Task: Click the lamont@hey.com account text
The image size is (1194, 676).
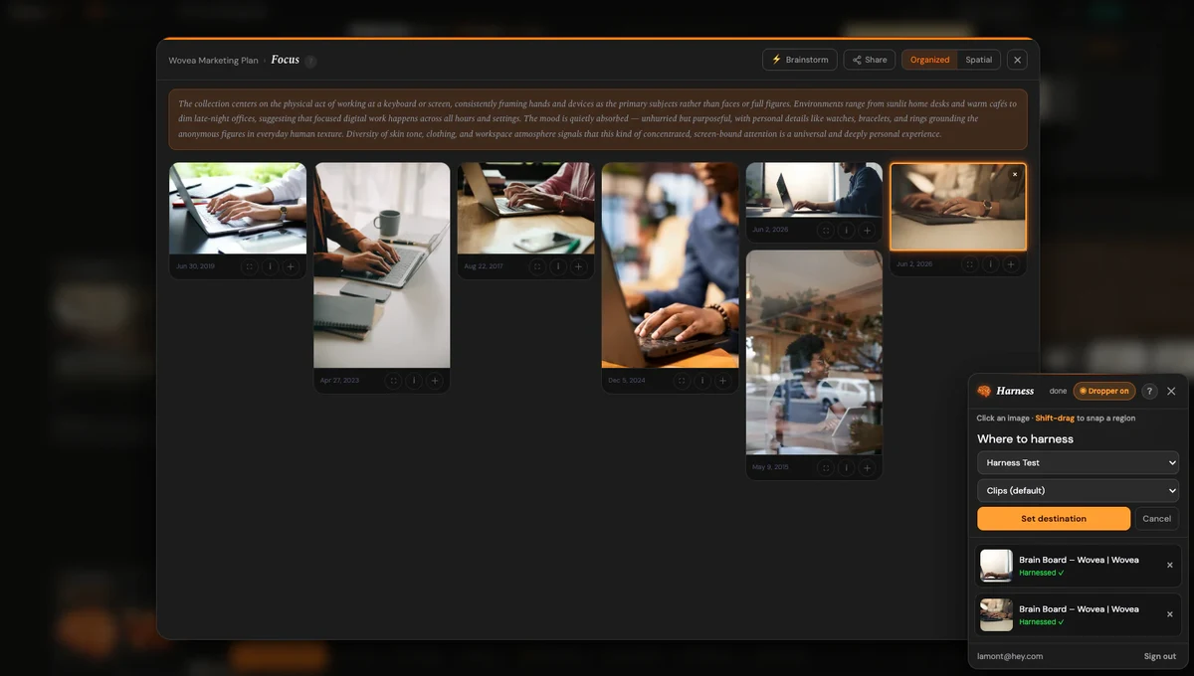Action: (x=1010, y=656)
